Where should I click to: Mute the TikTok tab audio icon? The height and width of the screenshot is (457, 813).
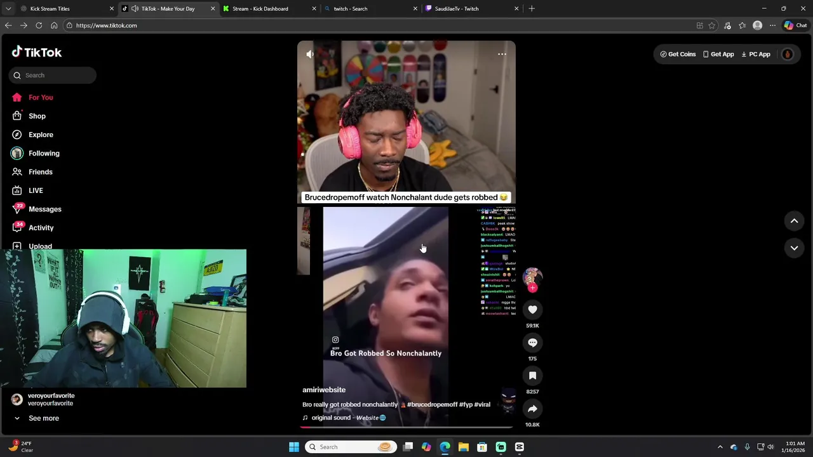(x=135, y=9)
